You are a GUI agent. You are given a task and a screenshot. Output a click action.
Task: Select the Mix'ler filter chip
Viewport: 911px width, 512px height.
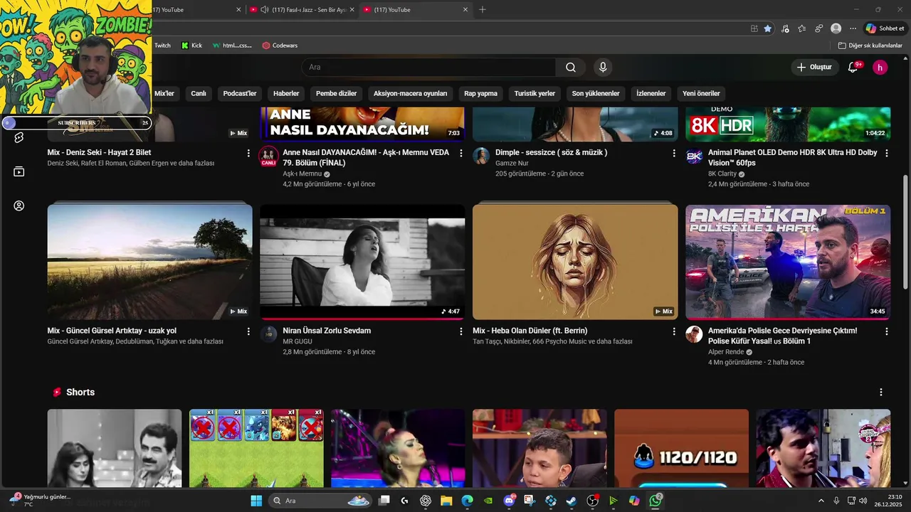pos(164,93)
